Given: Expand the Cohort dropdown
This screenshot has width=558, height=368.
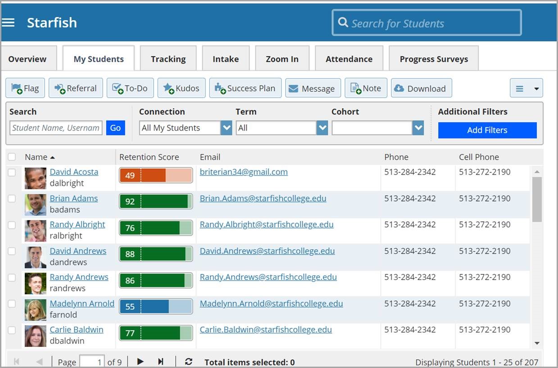Looking at the screenshot, I should click(418, 128).
